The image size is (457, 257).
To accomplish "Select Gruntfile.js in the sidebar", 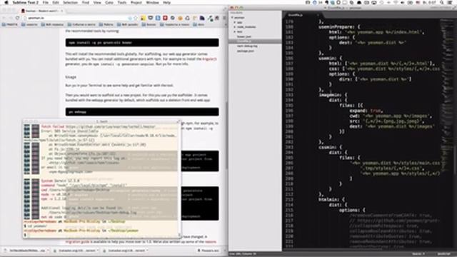I will pos(255,41).
